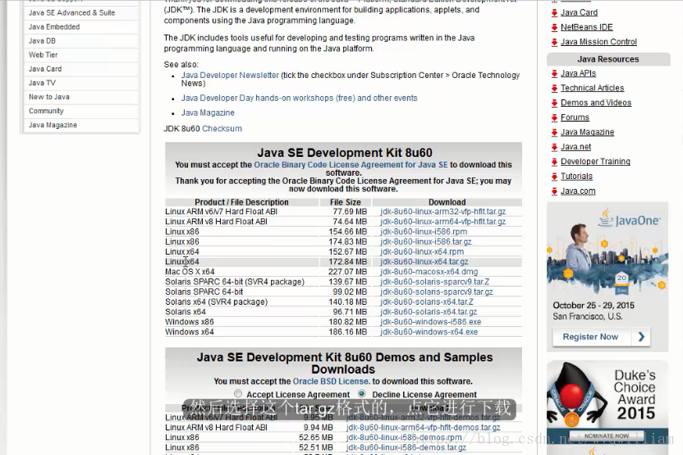Open Developer Training link
This screenshot has height=455, width=683.
click(x=595, y=162)
